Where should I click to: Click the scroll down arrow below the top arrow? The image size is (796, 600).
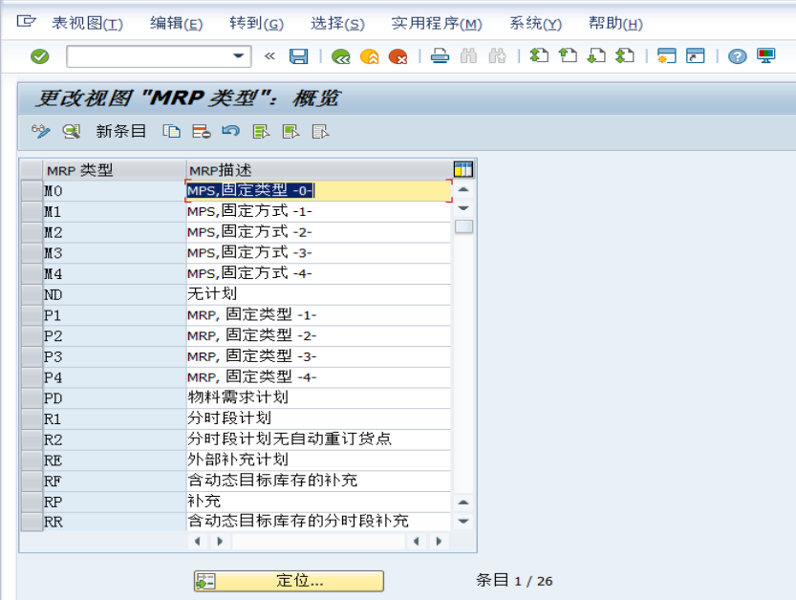463,208
